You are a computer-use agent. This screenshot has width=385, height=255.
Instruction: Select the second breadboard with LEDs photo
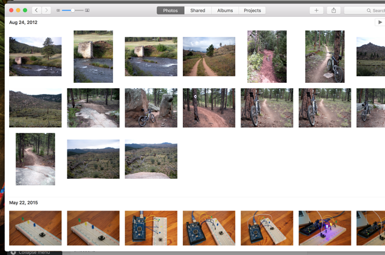[93, 228]
